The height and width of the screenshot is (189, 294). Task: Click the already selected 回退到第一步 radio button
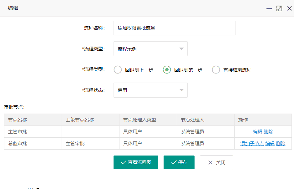[x=167, y=70]
